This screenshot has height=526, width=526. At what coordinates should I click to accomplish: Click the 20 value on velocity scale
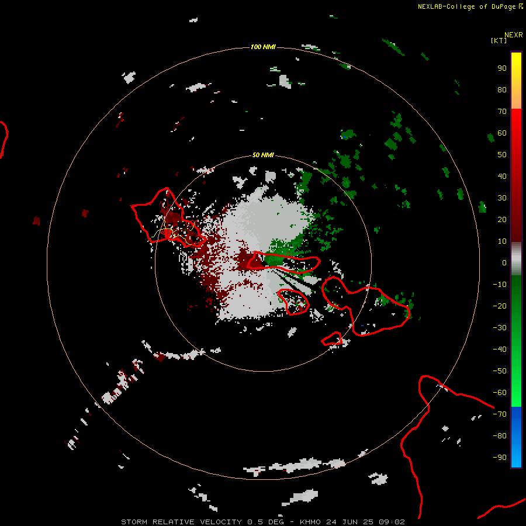point(502,220)
